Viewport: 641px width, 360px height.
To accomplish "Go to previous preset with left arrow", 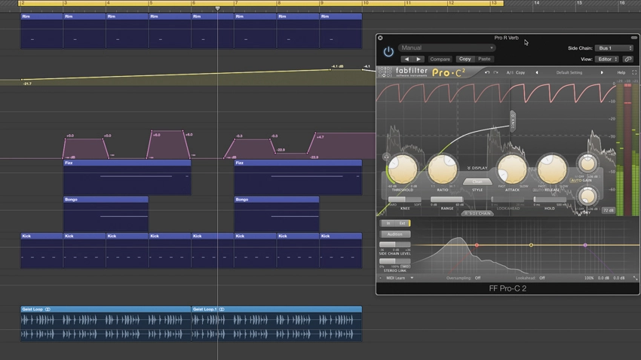I will pos(406,59).
